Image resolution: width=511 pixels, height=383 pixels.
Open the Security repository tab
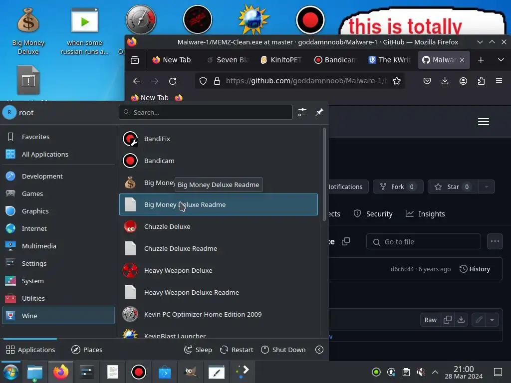(373, 213)
